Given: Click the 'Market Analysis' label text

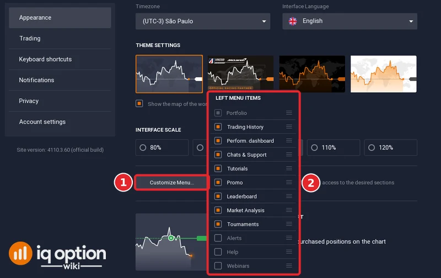Looking at the screenshot, I should (x=245, y=211).
